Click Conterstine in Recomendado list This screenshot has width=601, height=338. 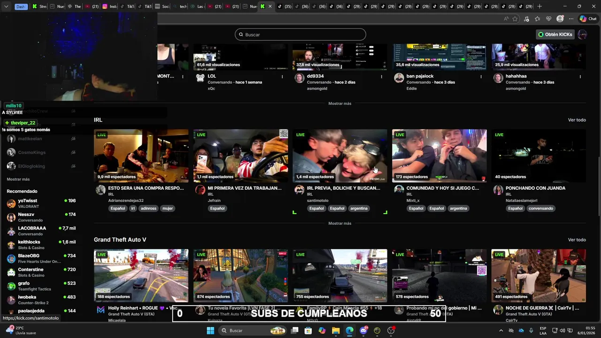click(x=41, y=272)
